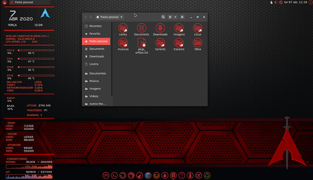Screen dimensions: 313x180
Task: Open the help question mark dock icon
Action: pyautogui.click(x=181, y=175)
